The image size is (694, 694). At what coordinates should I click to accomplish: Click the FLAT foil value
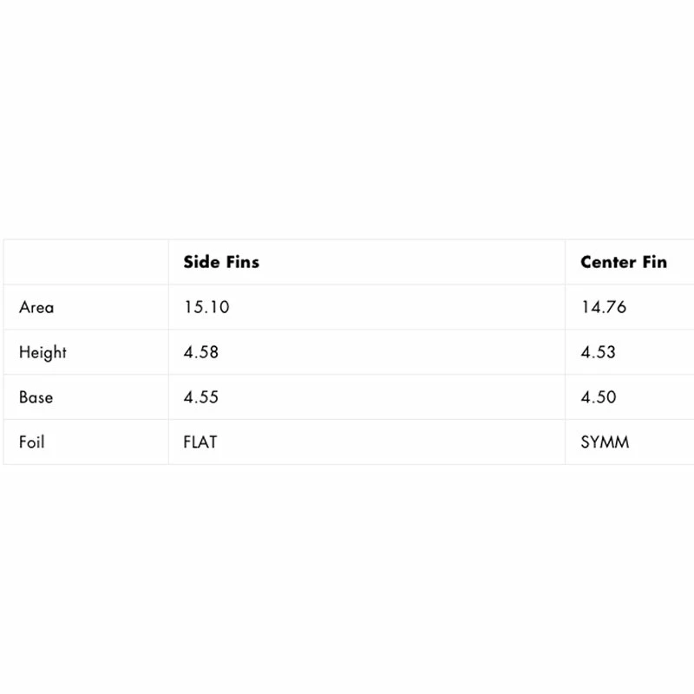coord(200,442)
